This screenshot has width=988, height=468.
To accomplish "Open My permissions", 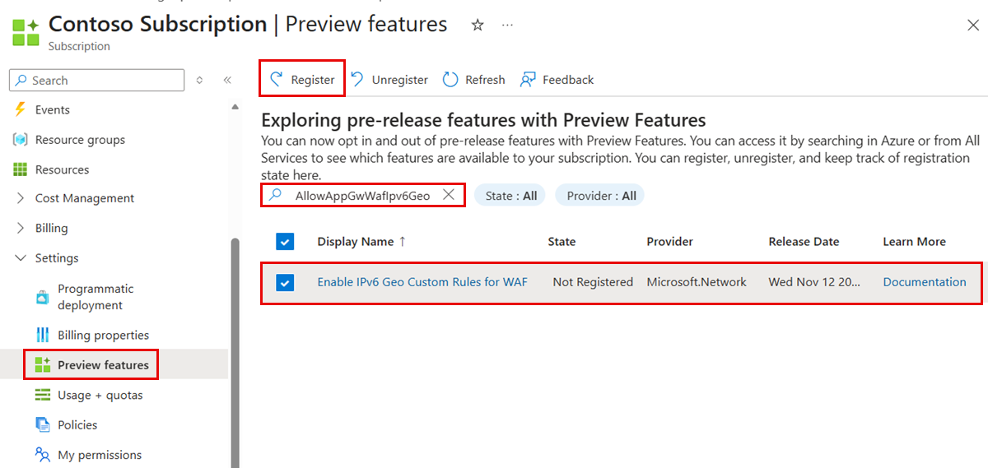I will (x=100, y=455).
